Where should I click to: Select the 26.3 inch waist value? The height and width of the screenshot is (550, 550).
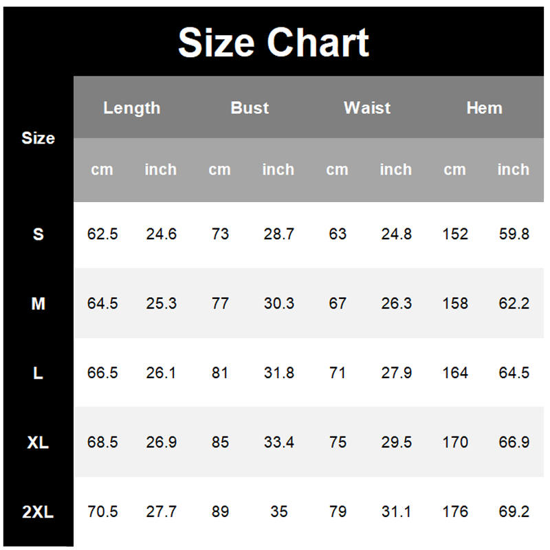pos(396,304)
